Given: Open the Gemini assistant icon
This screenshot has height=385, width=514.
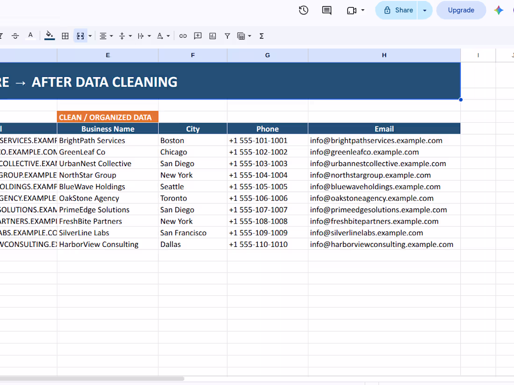Looking at the screenshot, I should pos(499,10).
